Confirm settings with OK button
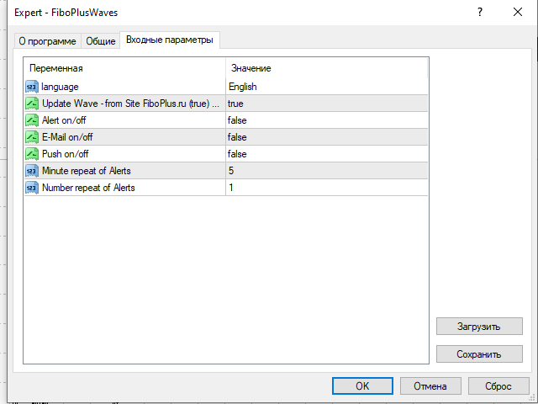The height and width of the screenshot is (404, 538). point(362,386)
